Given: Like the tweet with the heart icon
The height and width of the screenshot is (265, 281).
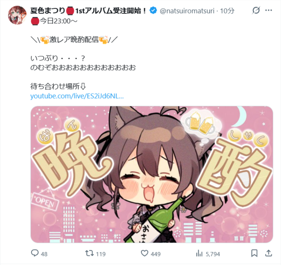Looking at the screenshot, I should (145, 253).
